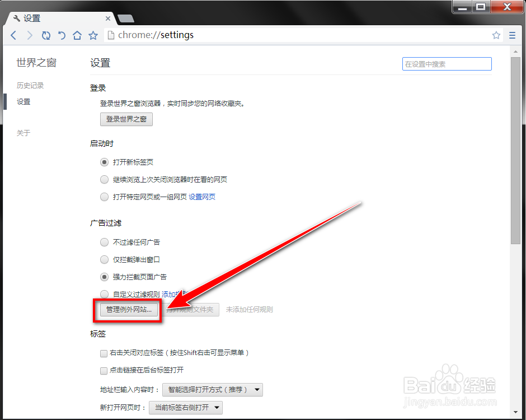This screenshot has width=526, height=420.
Task: Select 打开特定网页或一组网页 radio option
Action: [104, 197]
